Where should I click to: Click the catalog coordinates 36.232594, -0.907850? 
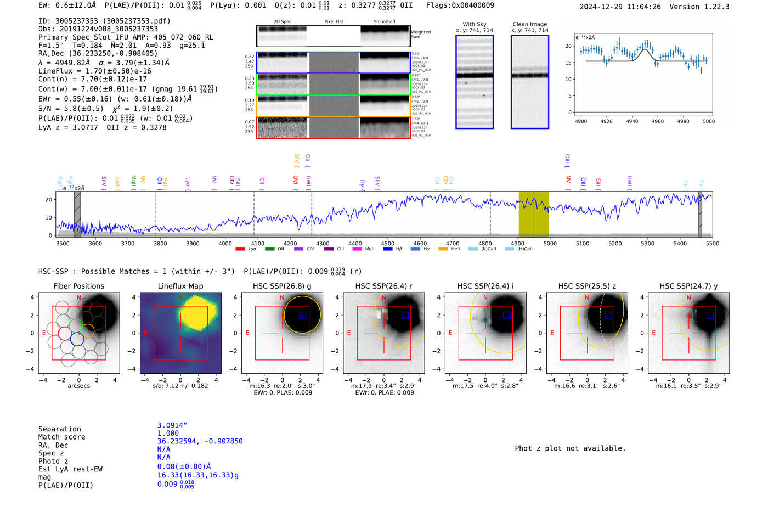pos(200,441)
